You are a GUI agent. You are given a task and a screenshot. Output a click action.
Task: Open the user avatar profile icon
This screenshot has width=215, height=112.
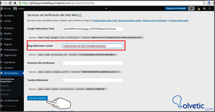[199, 9]
